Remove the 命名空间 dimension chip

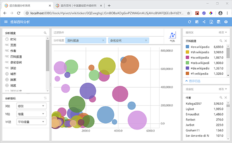(146, 40)
